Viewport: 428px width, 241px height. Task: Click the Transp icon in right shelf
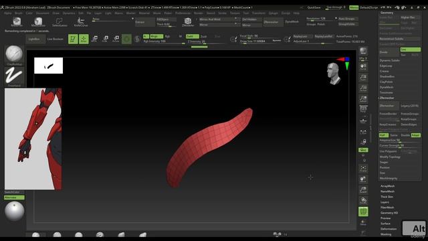(363, 223)
